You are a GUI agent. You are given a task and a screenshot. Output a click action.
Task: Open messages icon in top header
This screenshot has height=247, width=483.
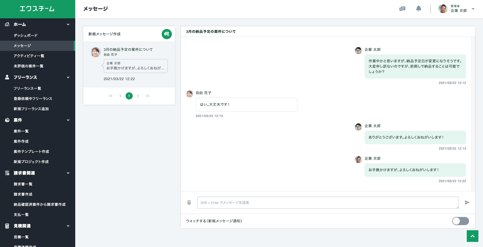point(402,9)
